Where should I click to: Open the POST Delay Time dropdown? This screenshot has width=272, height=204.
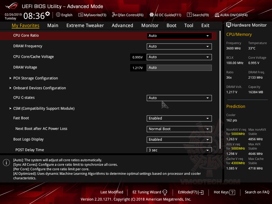(179, 150)
